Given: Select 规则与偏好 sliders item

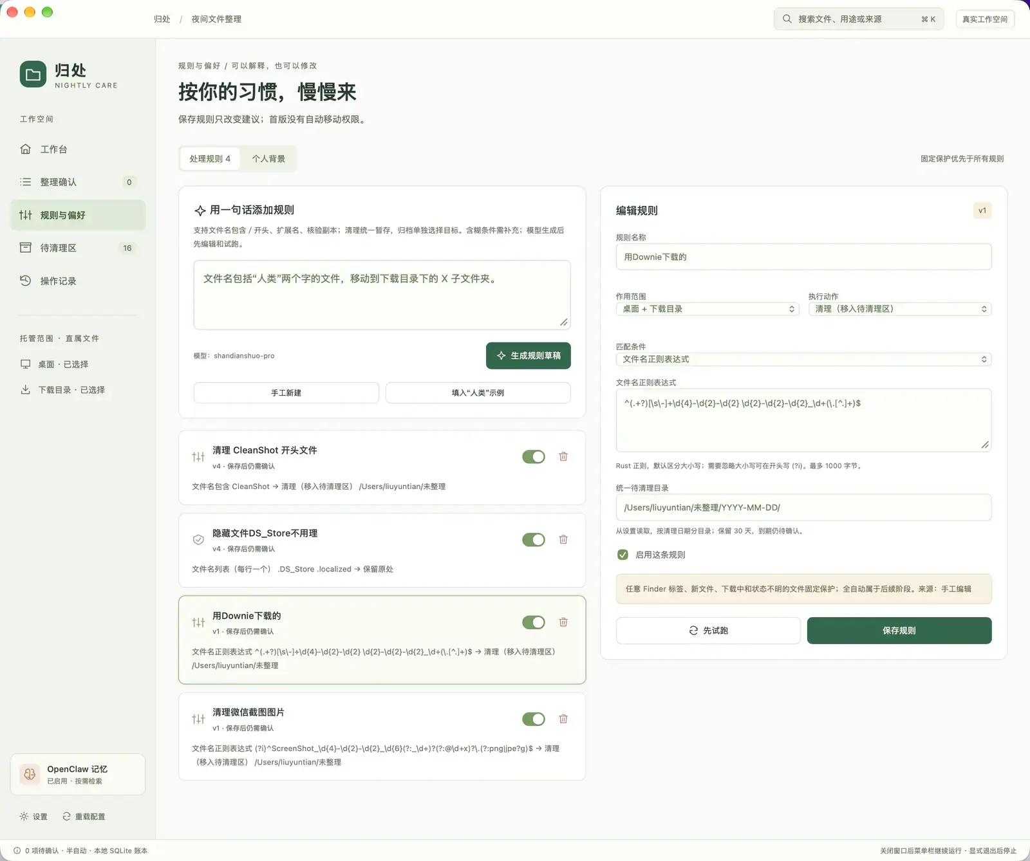Looking at the screenshot, I should (78, 215).
